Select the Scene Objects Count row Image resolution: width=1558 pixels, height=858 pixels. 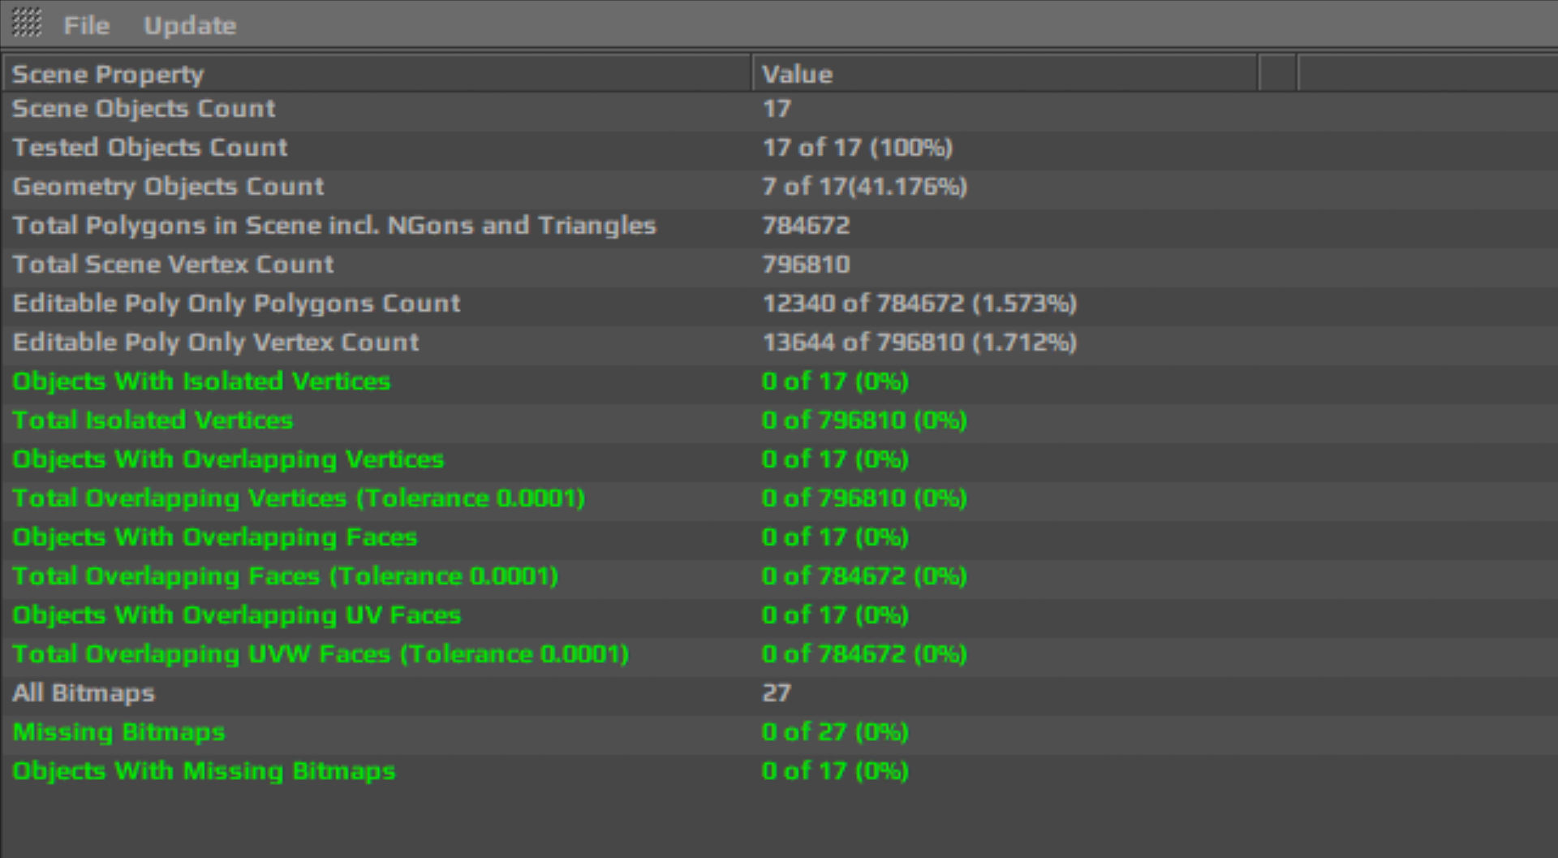(x=779, y=109)
